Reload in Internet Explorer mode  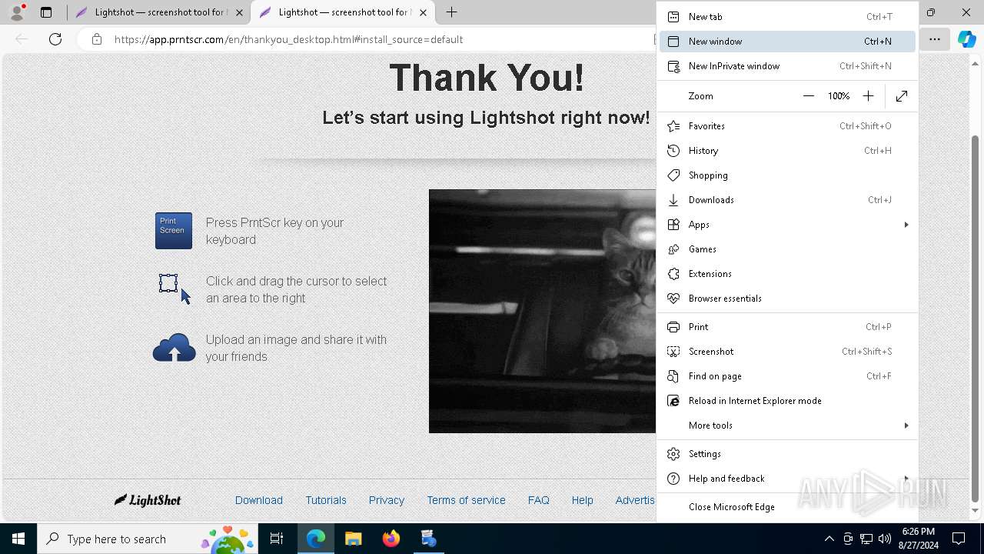point(787,401)
